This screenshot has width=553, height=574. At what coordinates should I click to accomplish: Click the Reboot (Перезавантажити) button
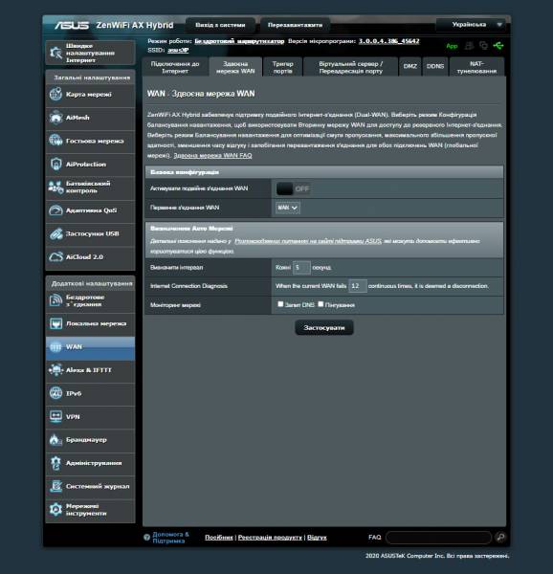(295, 25)
